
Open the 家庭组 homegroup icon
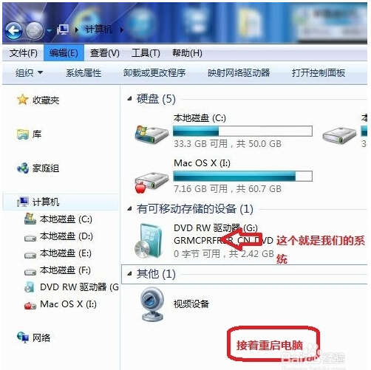[23, 168]
